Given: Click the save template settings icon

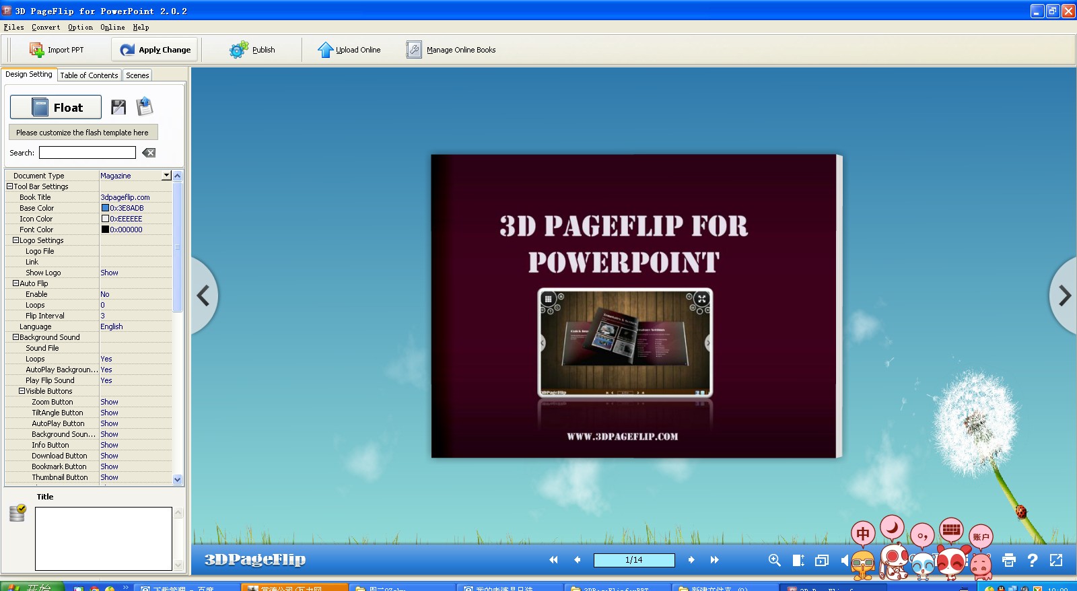Looking at the screenshot, I should [118, 107].
